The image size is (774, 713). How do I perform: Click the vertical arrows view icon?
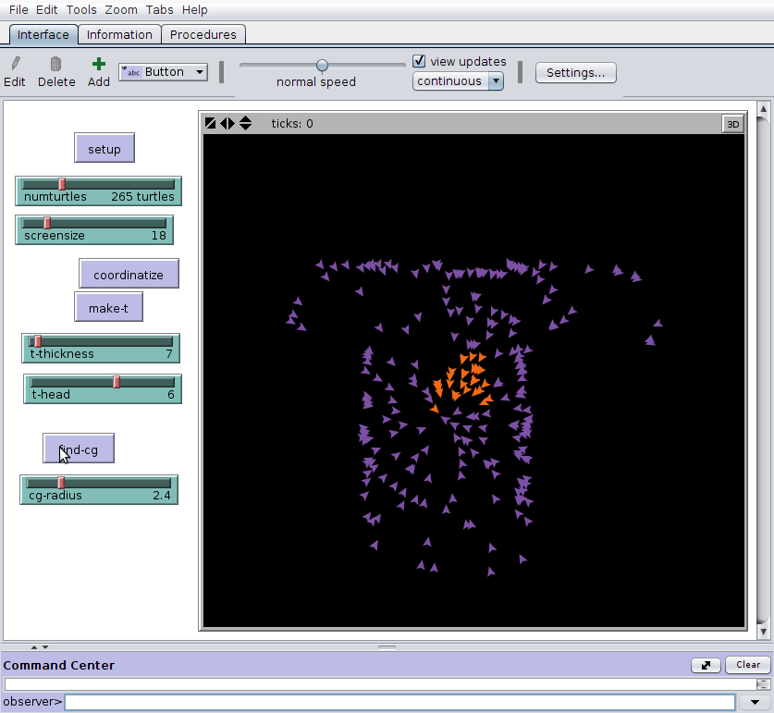[x=245, y=123]
